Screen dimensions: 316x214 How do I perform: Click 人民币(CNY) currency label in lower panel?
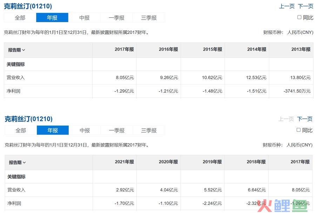click(x=299, y=145)
